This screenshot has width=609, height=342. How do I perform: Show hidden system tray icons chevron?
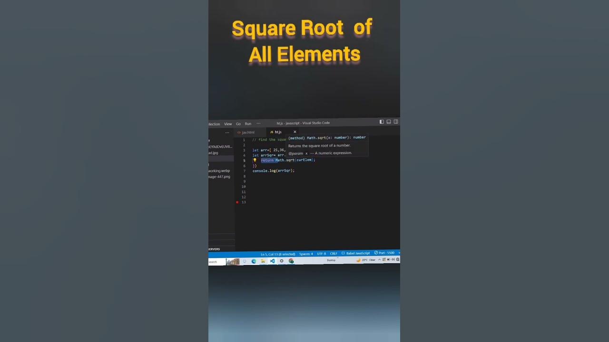[379, 260]
